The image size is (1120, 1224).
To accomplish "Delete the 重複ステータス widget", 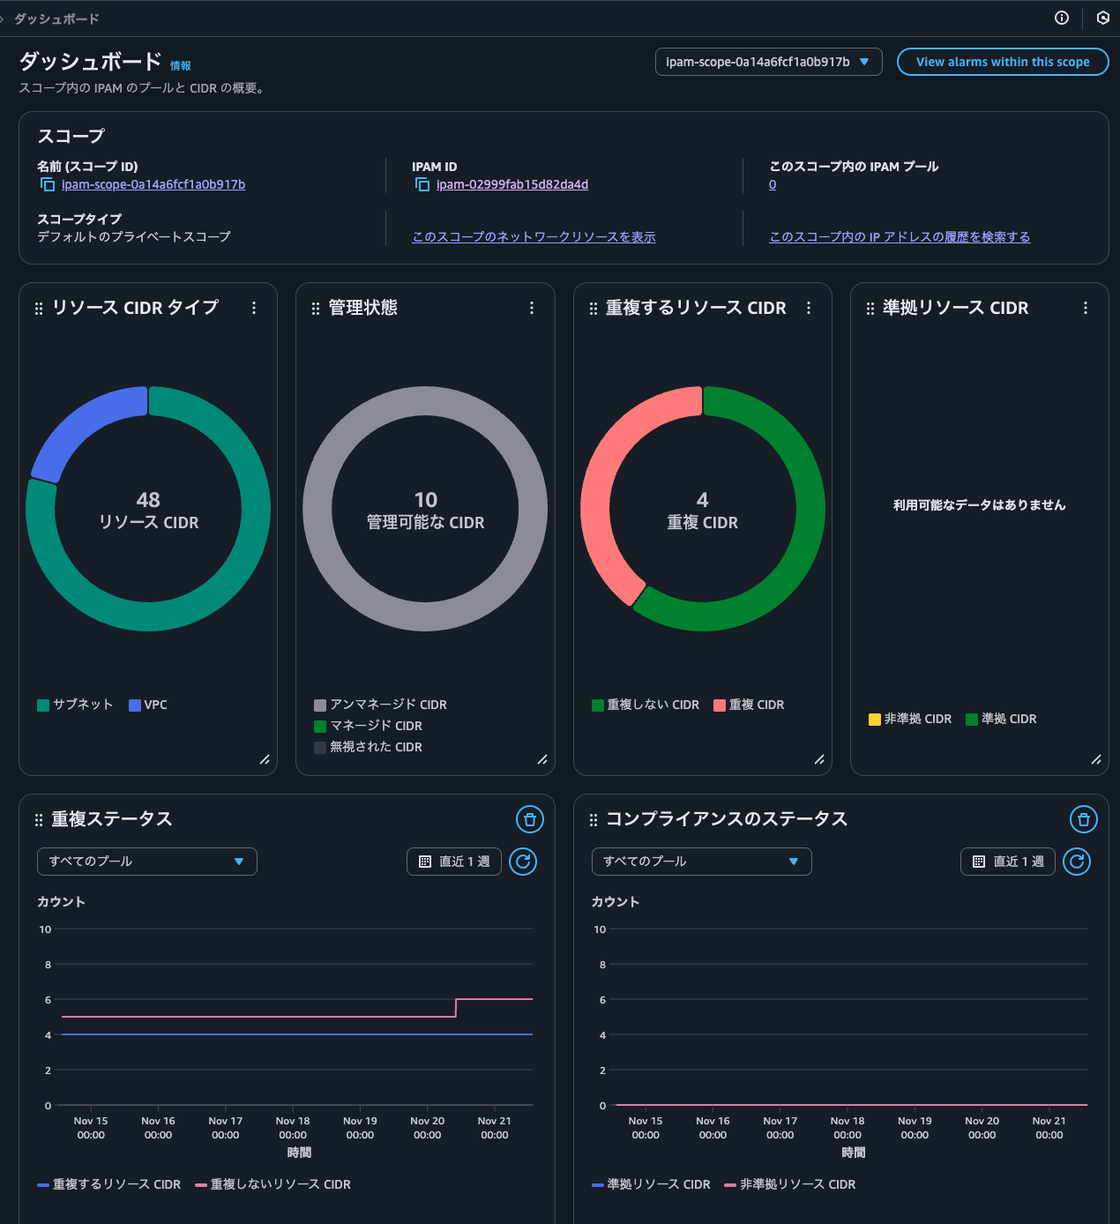I will pos(529,819).
